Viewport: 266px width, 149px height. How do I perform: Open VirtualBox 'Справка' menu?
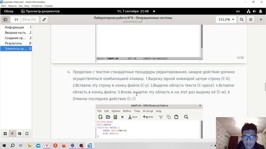[48, 6]
